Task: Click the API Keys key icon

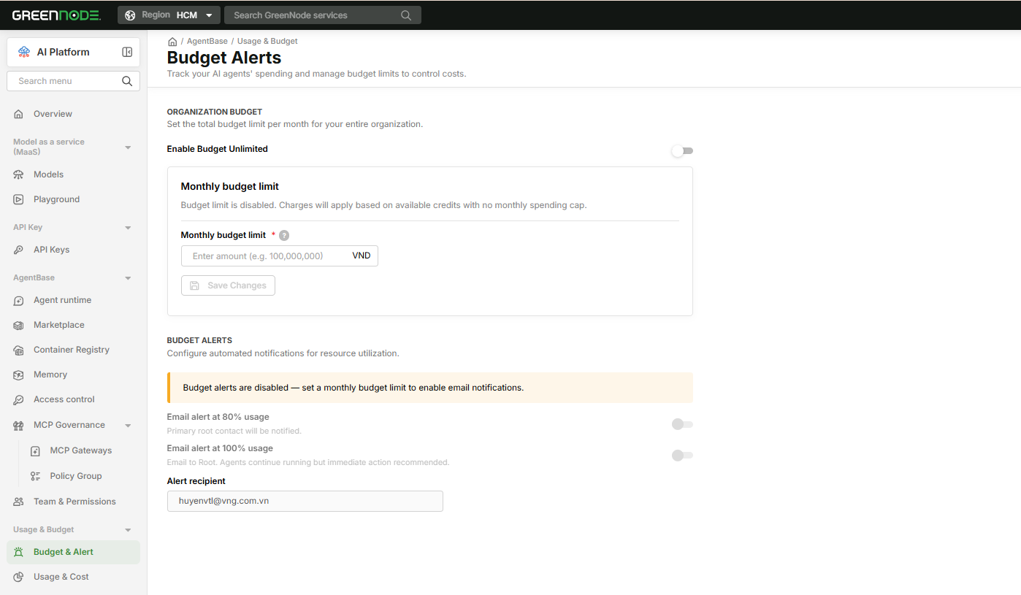Action: click(19, 250)
